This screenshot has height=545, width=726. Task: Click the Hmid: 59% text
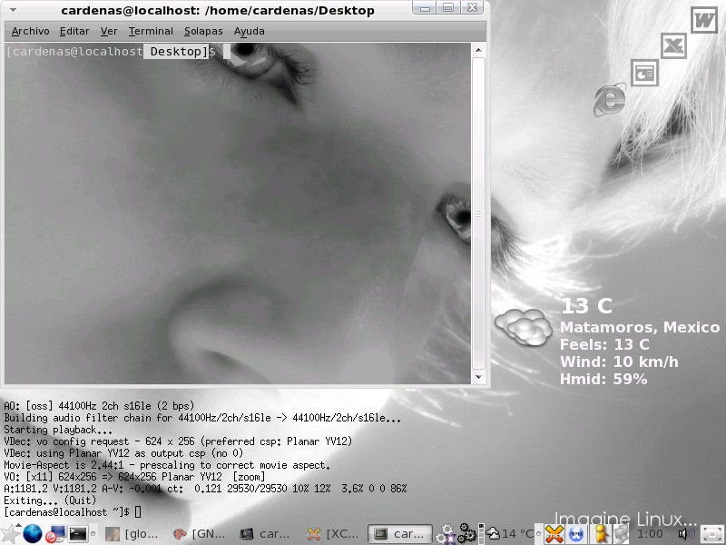pos(603,379)
